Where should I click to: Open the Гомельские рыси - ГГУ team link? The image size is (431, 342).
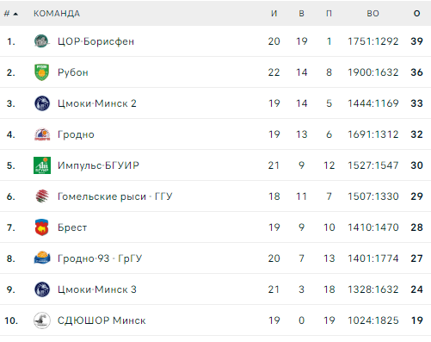[x=114, y=196]
